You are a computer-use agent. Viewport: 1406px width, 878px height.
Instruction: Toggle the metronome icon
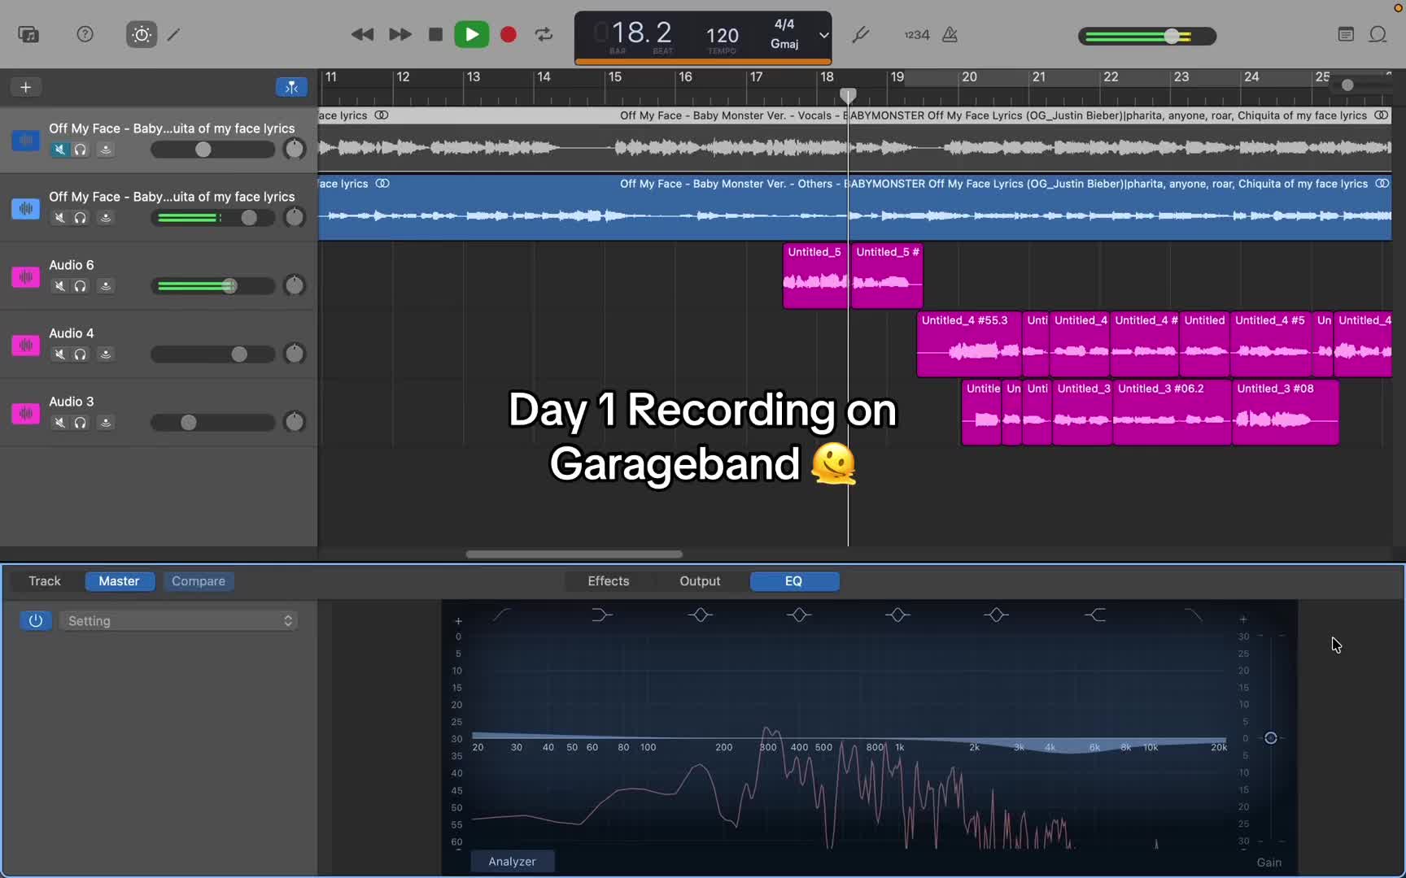click(x=950, y=34)
